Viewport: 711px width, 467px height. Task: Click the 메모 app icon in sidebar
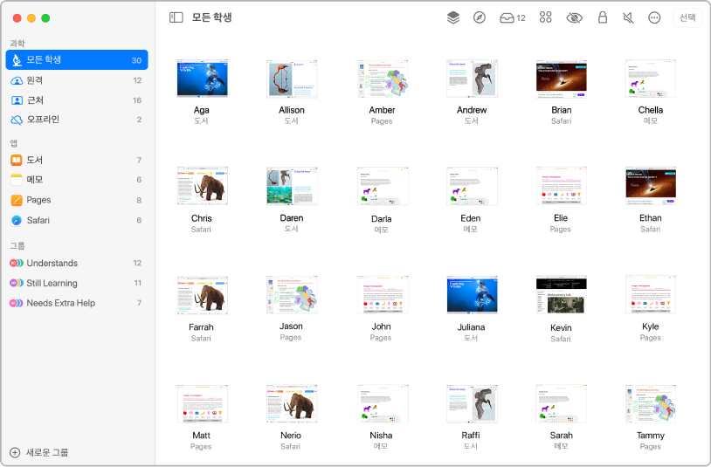click(x=17, y=180)
